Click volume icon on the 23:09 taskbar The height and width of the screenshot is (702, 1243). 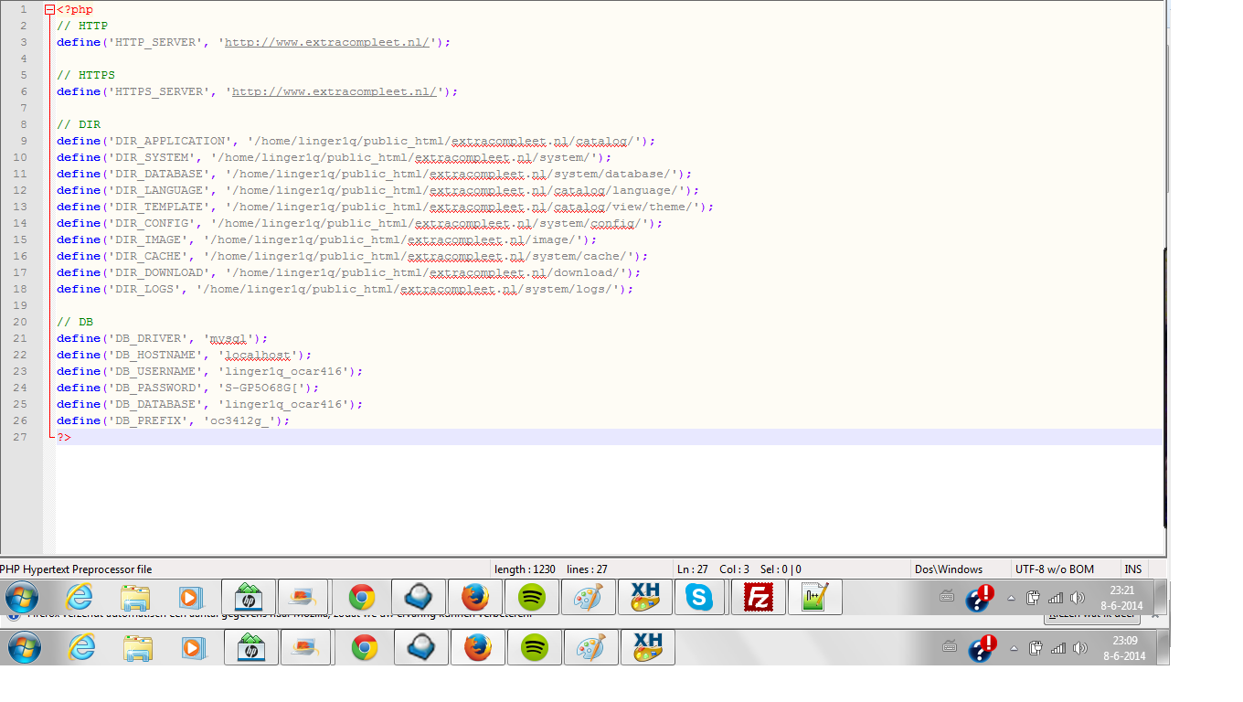point(1079,648)
